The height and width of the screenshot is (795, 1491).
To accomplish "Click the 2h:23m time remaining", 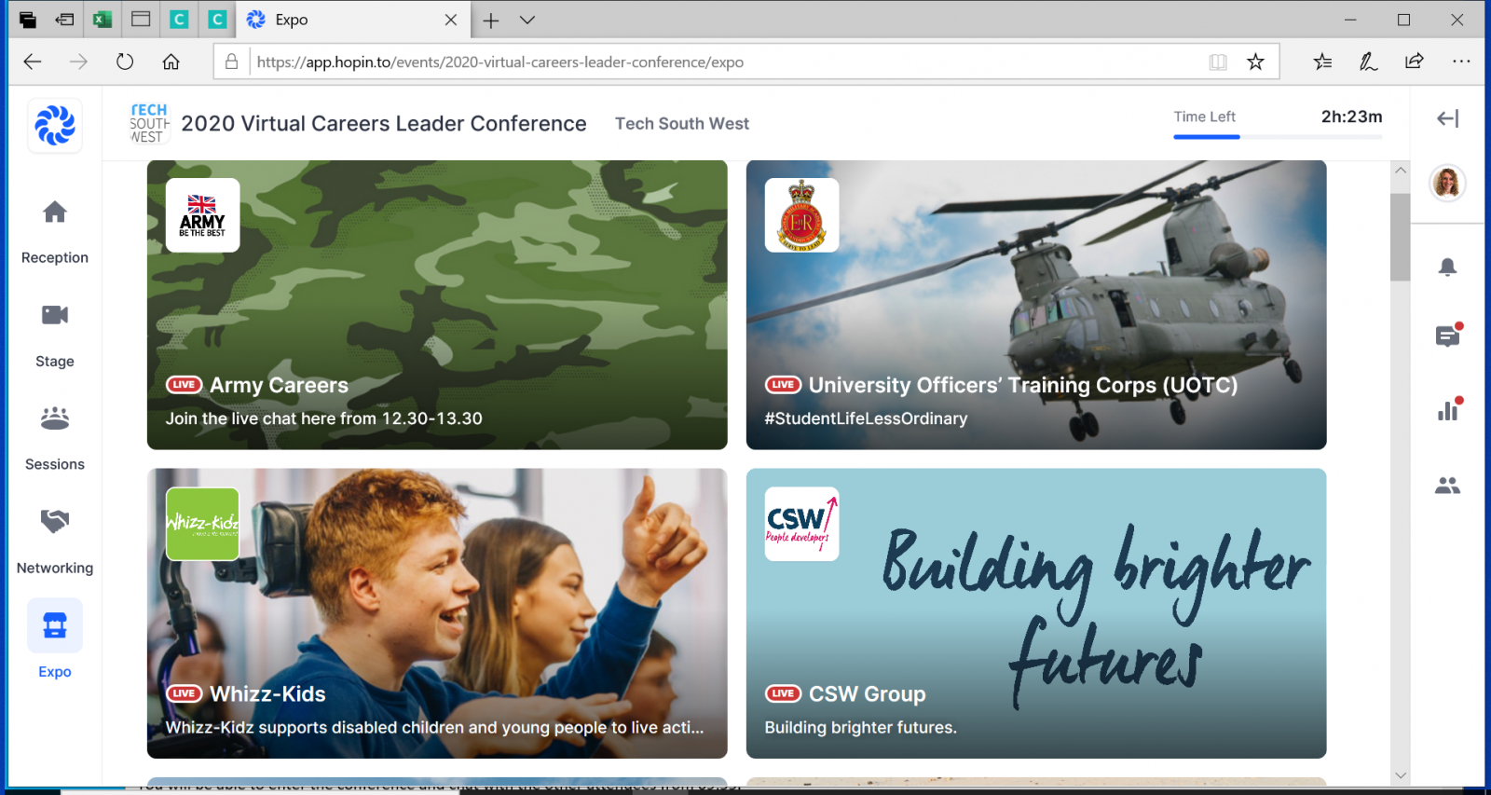I will [1351, 117].
